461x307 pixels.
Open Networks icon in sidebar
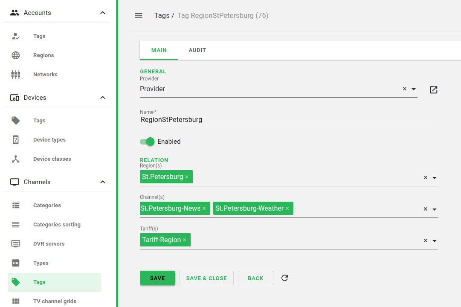(16, 75)
